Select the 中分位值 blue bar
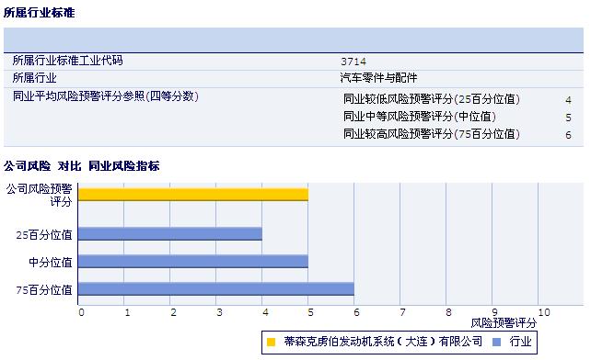 pos(193,261)
